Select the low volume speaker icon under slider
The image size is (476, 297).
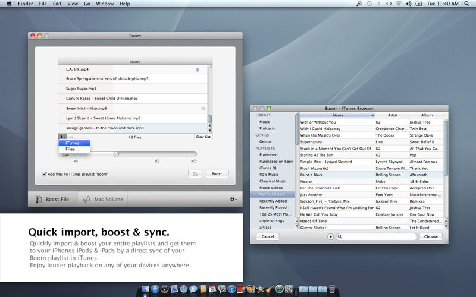tap(76, 161)
